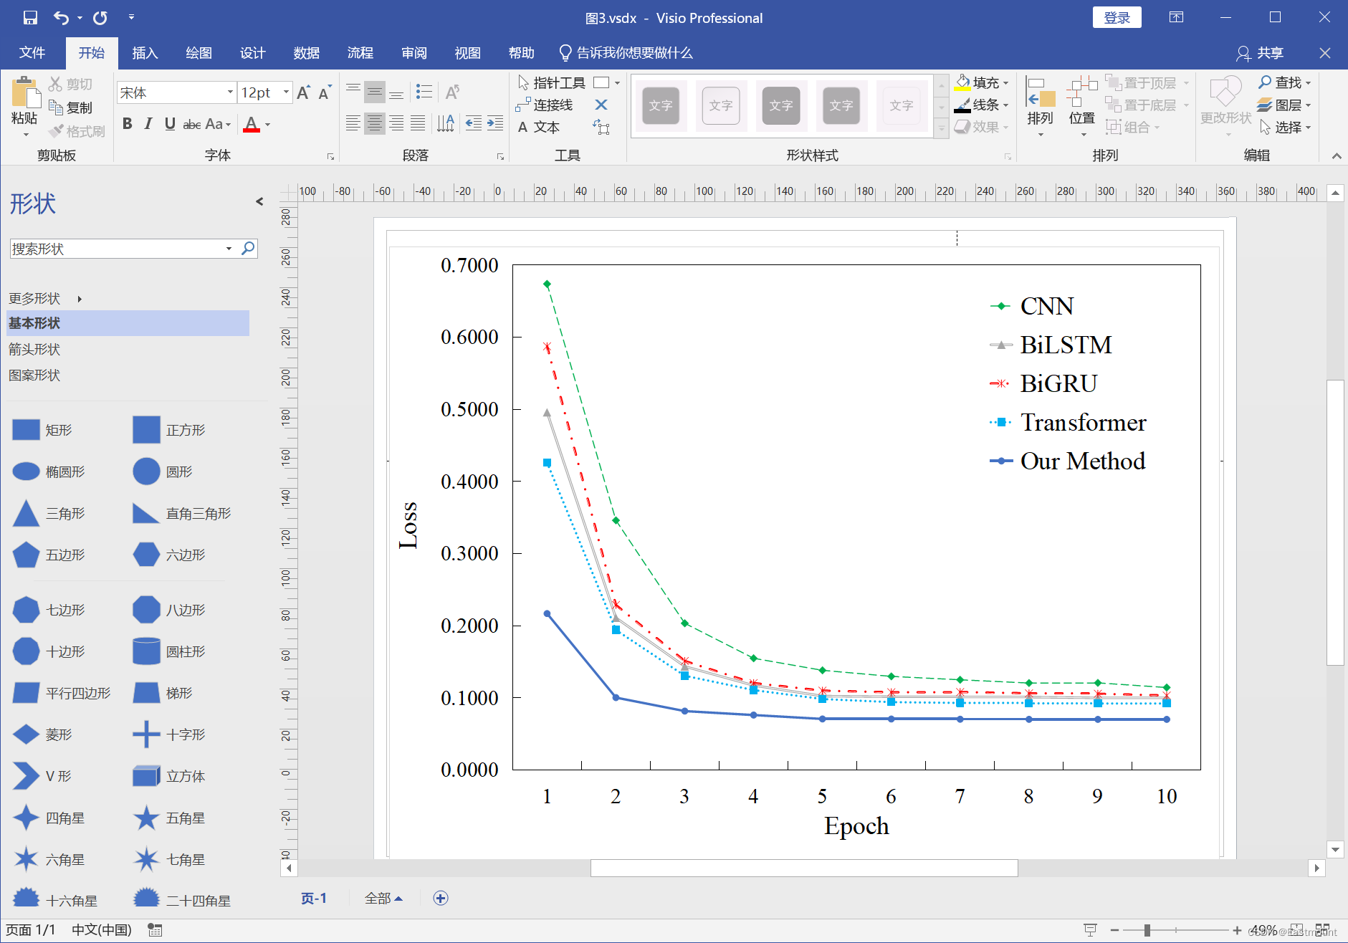The height and width of the screenshot is (943, 1348).
Task: Click the All pages (全部) button
Action: click(x=383, y=899)
